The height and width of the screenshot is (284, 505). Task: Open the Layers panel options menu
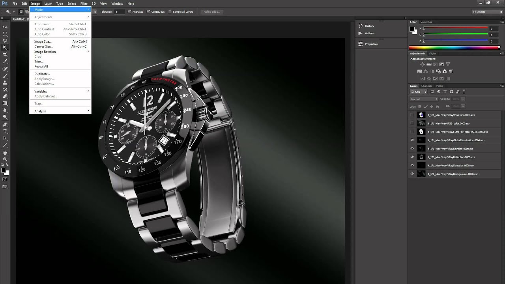tap(502, 86)
